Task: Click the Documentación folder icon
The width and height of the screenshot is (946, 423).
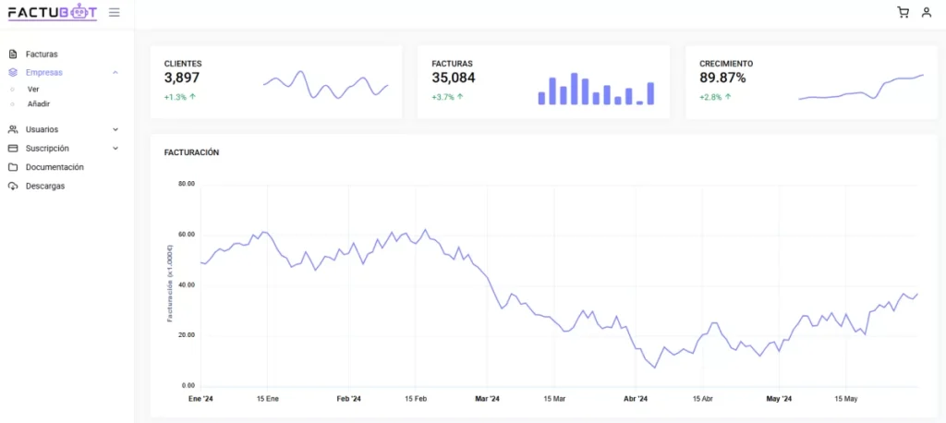Action: [13, 167]
